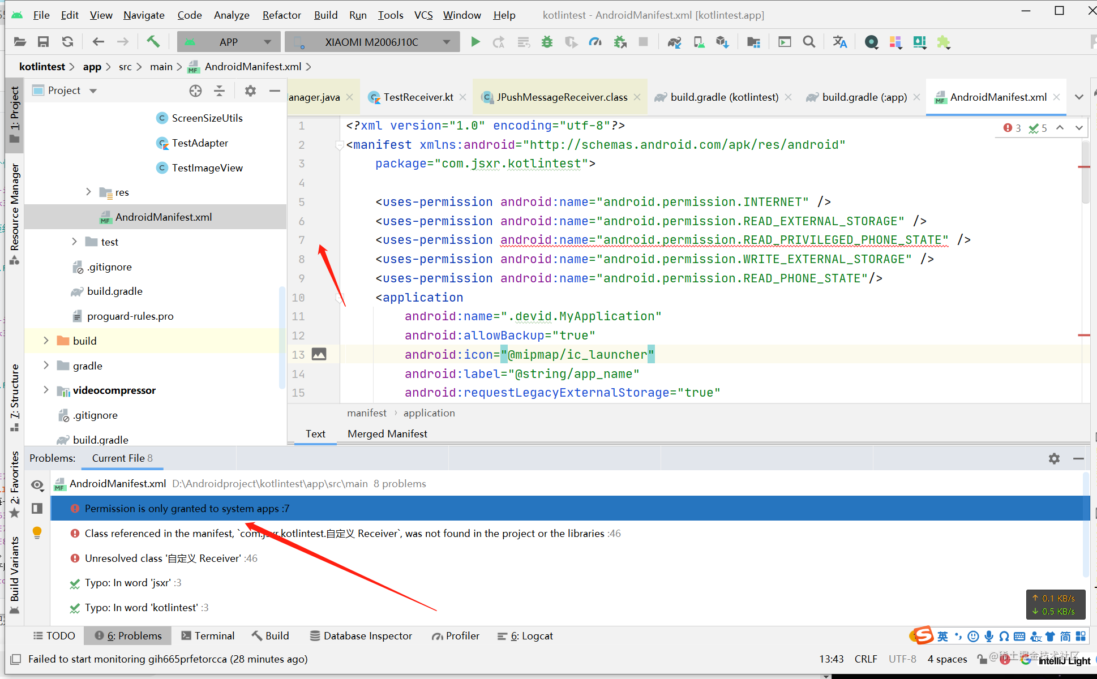The image size is (1097, 679).
Task: Save all files with the floppy disk icon
Action: [43, 42]
